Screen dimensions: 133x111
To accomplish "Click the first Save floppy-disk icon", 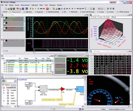I will click(x=11, y=9).
